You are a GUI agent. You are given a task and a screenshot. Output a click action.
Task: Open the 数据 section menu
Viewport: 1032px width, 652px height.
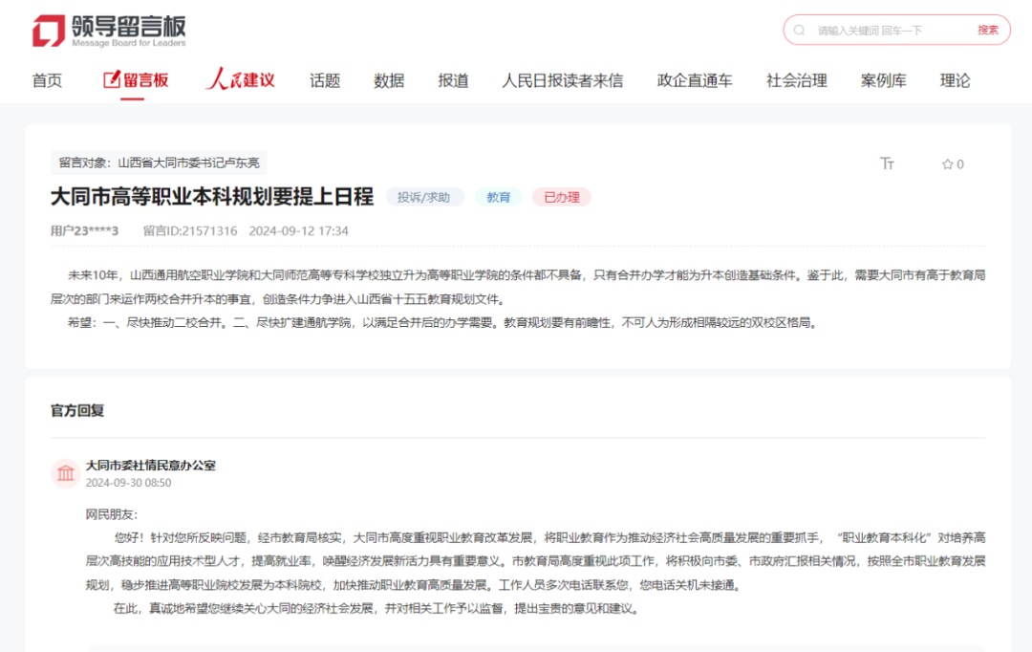click(x=388, y=81)
